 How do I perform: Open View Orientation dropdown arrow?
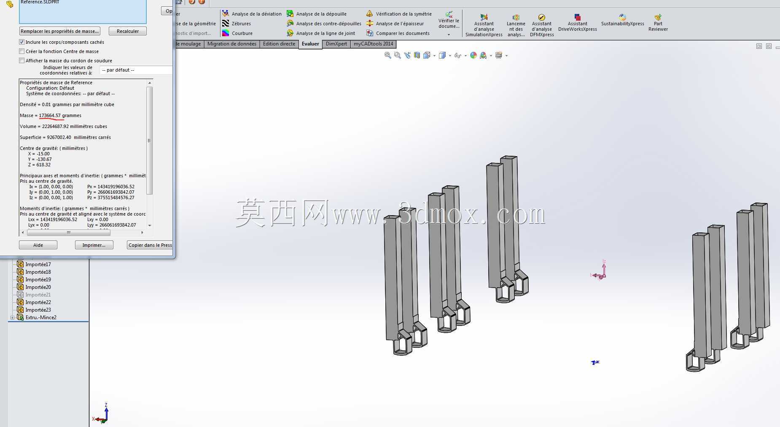click(434, 56)
